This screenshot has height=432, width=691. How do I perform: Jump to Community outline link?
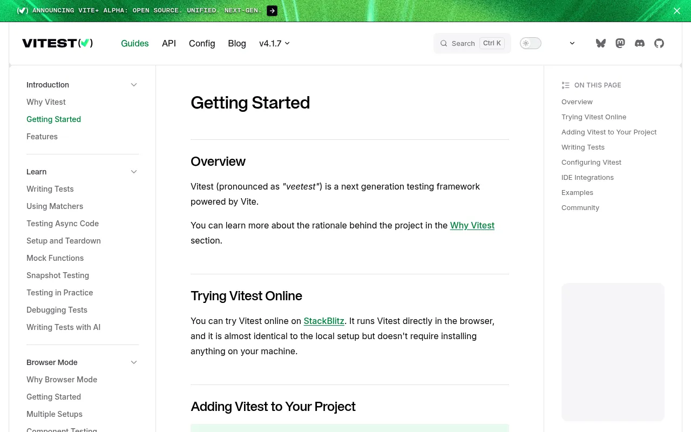580,207
